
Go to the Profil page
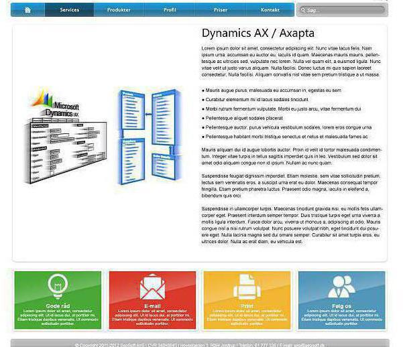pyautogui.click(x=170, y=10)
